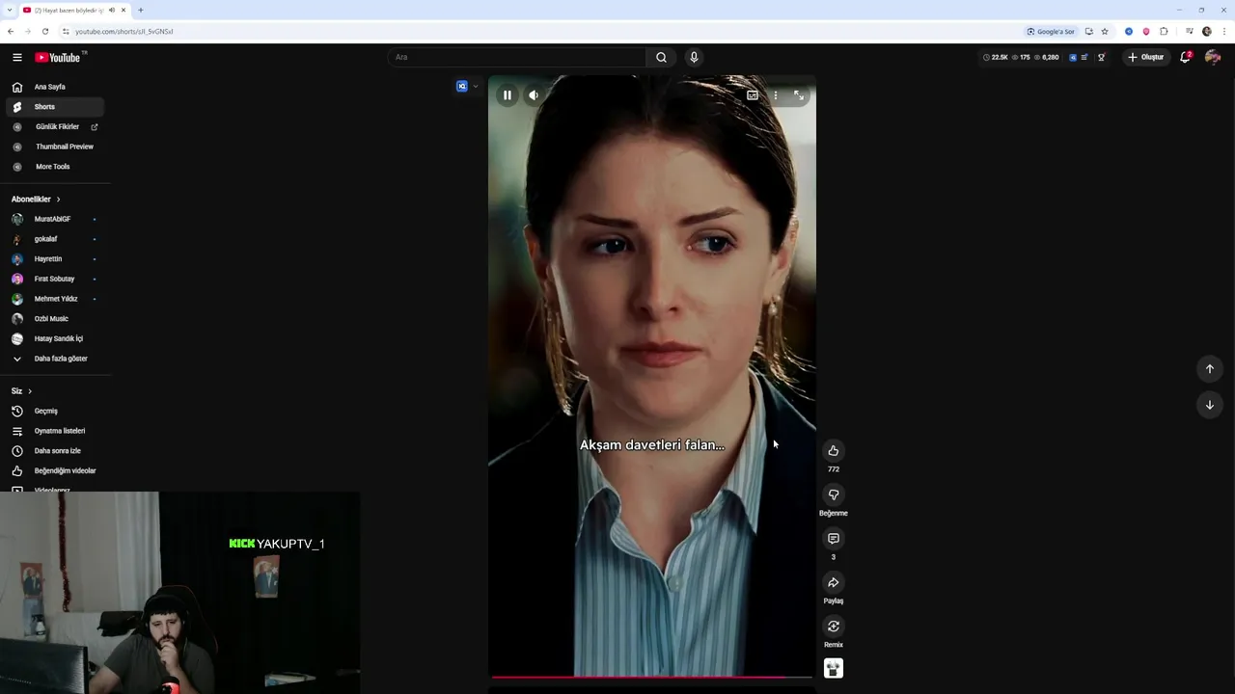The image size is (1235, 694).
Task: Expand Daha fazla göster subscriptions
Action: pos(56,359)
